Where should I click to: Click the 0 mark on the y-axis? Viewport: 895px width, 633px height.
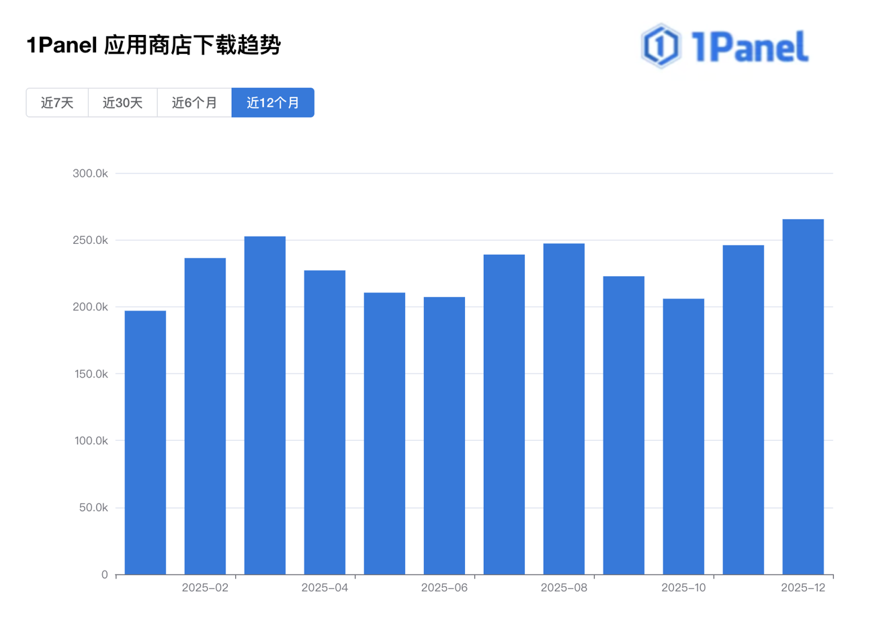pyautogui.click(x=105, y=575)
